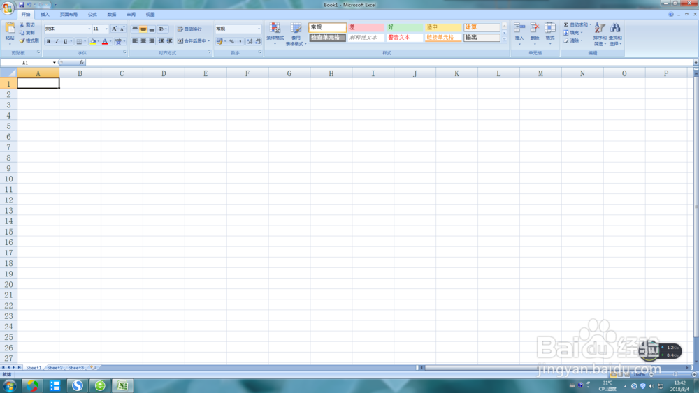Click the increase indent icon
The image size is (699, 393).
click(169, 41)
